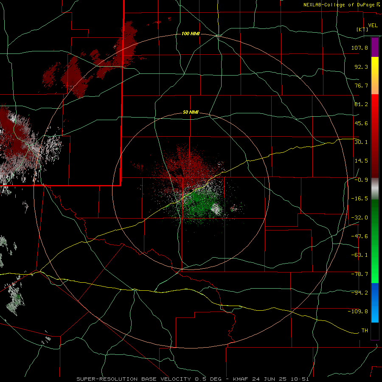Click the 14.5 velocity scale value

click(x=361, y=161)
